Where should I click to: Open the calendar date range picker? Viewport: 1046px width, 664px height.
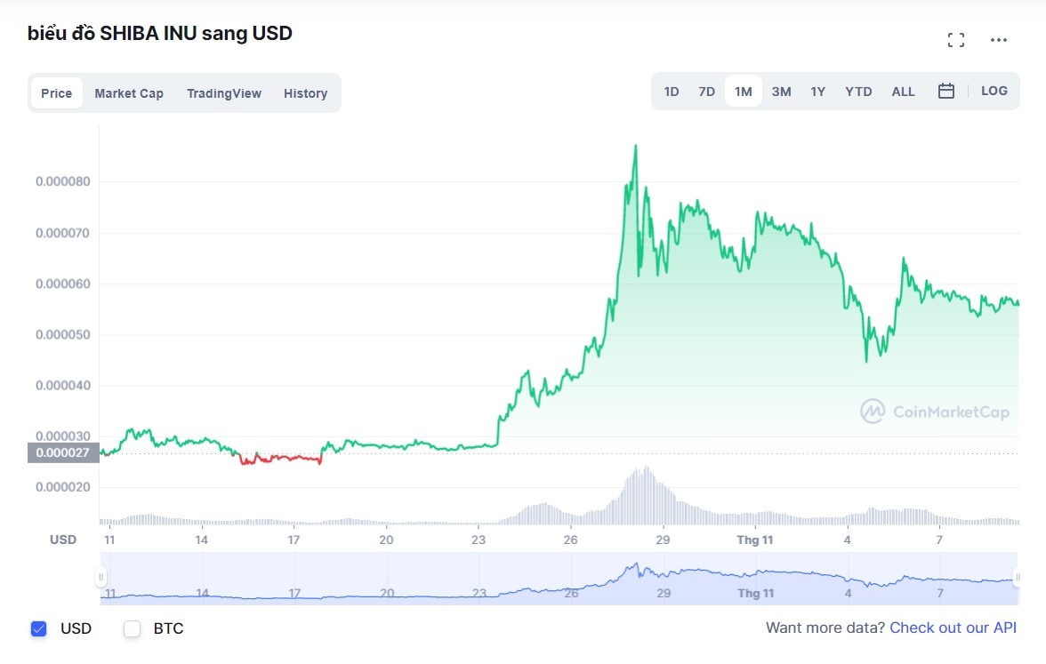click(x=946, y=92)
